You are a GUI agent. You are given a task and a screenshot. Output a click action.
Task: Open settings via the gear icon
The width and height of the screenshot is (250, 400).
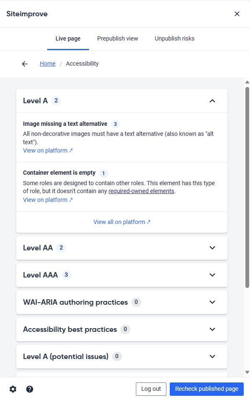(x=13, y=389)
